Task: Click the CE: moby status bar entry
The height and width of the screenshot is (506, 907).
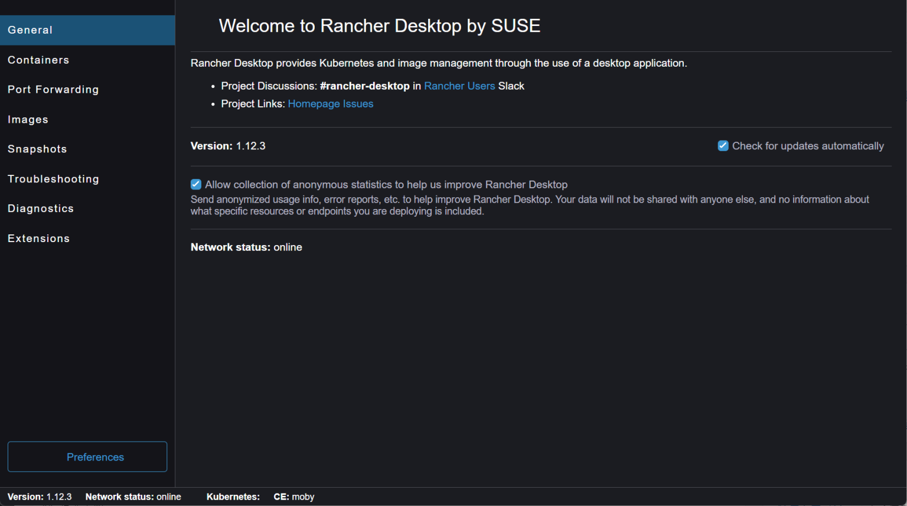Action: click(x=293, y=497)
